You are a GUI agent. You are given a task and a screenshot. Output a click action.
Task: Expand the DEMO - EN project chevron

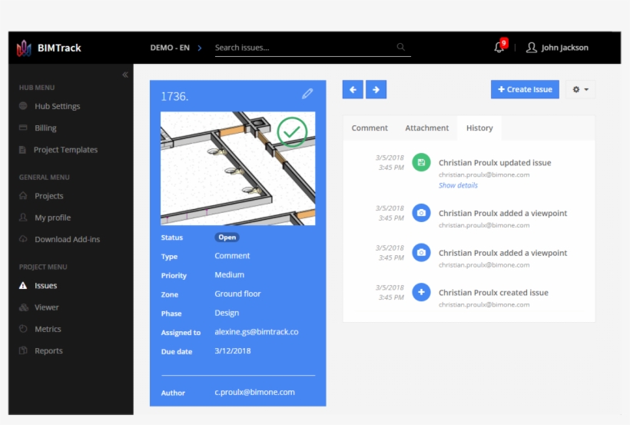(x=200, y=48)
